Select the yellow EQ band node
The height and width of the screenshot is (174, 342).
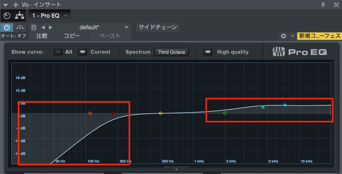(160, 113)
